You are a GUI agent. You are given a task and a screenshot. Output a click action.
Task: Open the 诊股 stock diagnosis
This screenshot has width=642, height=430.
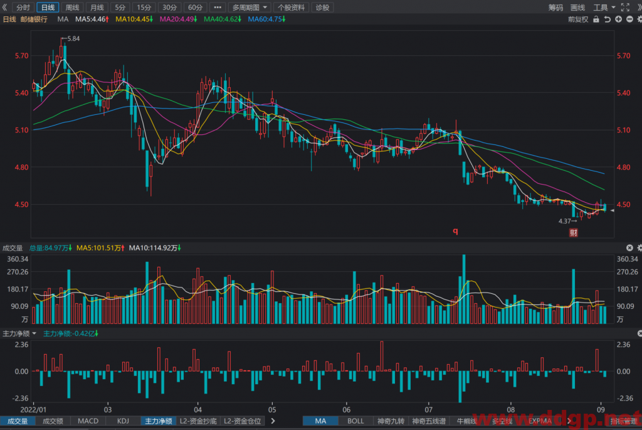[322, 8]
